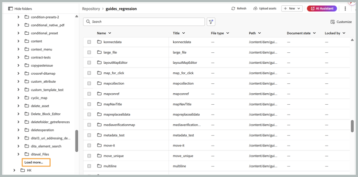Screen dimensions: 358x177
Task: Click the cyclic_map folder icon in tree
Action: (26, 98)
